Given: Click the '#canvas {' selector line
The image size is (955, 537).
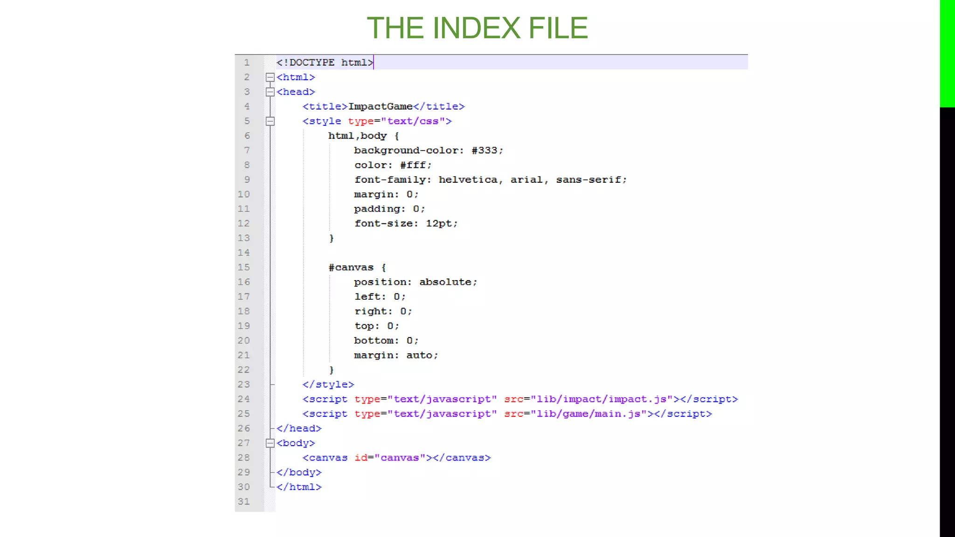Looking at the screenshot, I should (x=357, y=268).
